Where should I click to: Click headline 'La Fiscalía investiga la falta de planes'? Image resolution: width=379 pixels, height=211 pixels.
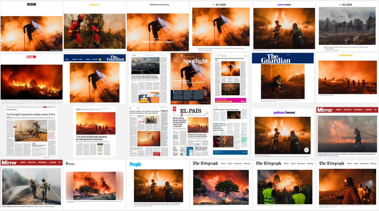click(x=145, y=77)
